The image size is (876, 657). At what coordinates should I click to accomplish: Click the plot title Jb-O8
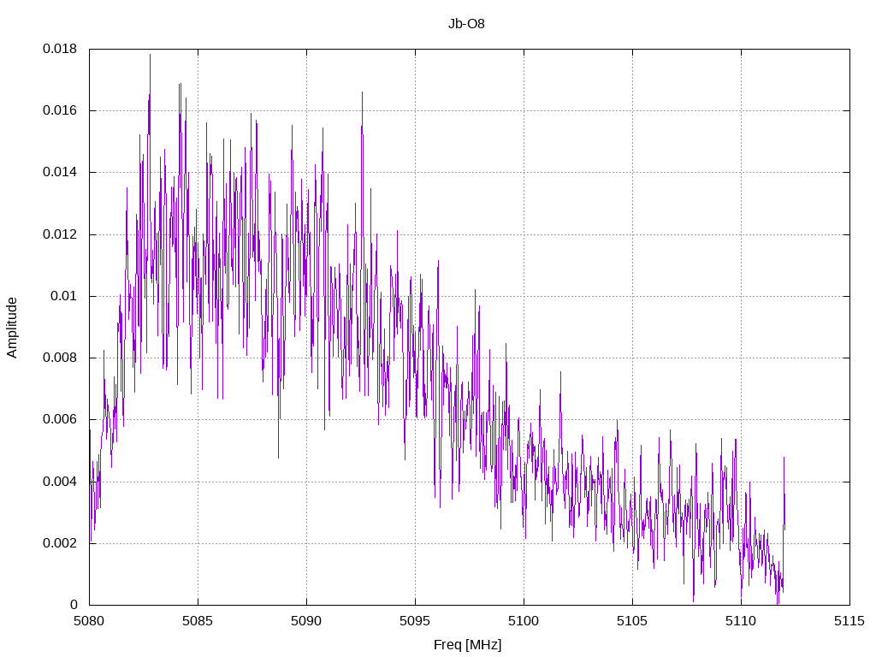pos(466,24)
